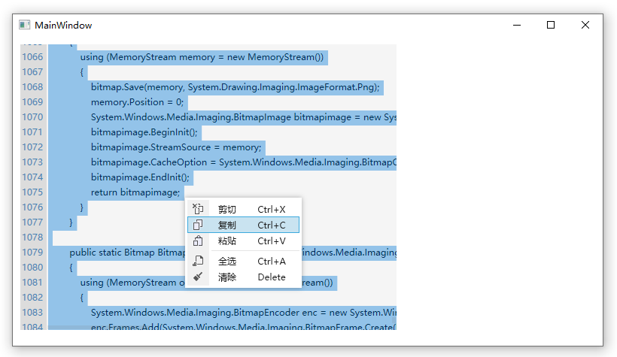The image size is (617, 357).
Task: Click the "bitmapimage.StreamSource = memory;" line
Action: pos(176,147)
